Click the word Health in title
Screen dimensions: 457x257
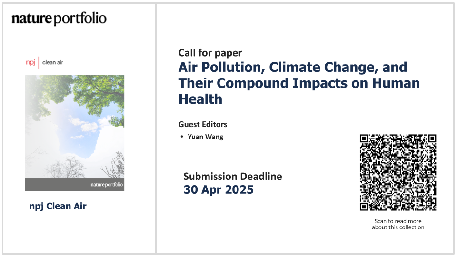pyautogui.click(x=200, y=99)
